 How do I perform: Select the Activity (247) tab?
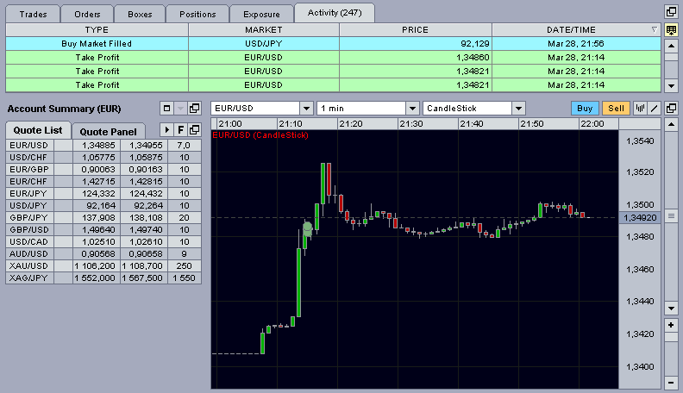coord(335,13)
